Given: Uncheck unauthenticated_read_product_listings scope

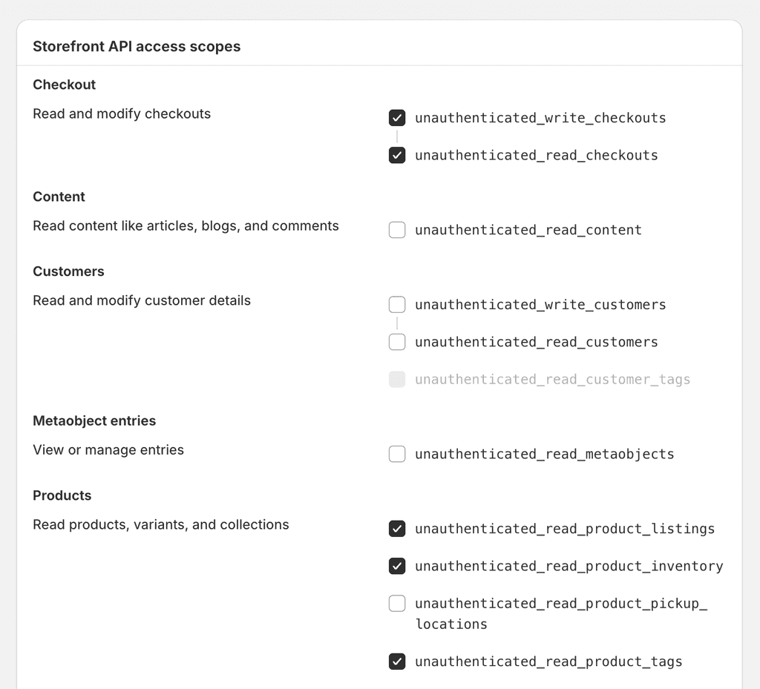Looking at the screenshot, I should 397,529.
